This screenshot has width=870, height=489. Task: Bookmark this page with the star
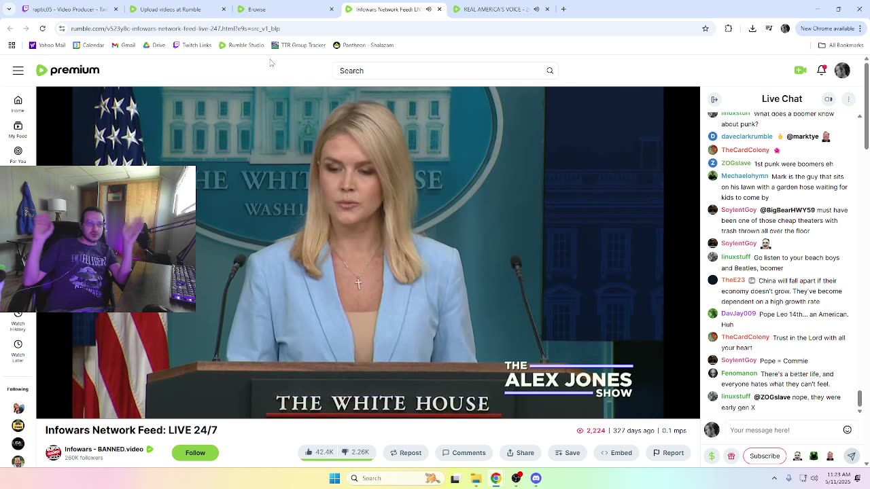[x=706, y=29]
